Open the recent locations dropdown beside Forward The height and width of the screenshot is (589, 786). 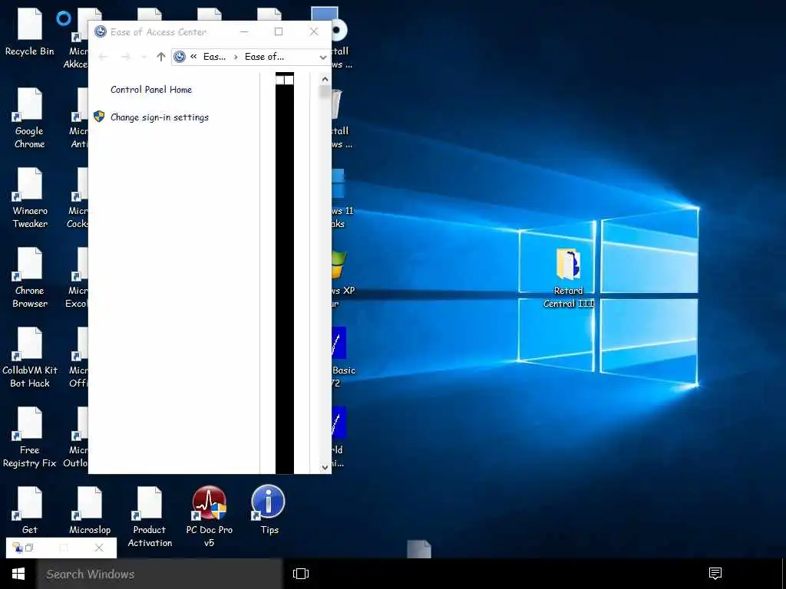coord(144,57)
